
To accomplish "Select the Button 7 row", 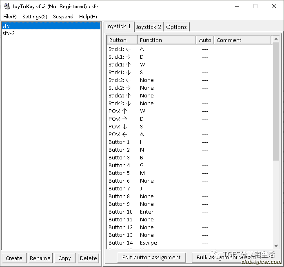I will 190,189.
